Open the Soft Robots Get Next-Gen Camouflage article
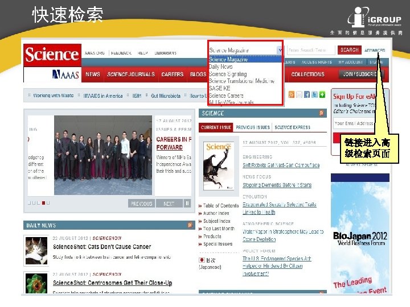The height and width of the screenshot is (307, 410). coord(281,165)
